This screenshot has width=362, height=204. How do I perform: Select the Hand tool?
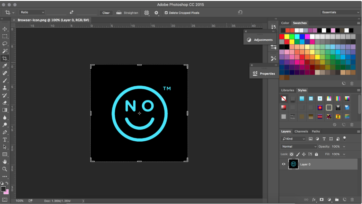coord(5,161)
